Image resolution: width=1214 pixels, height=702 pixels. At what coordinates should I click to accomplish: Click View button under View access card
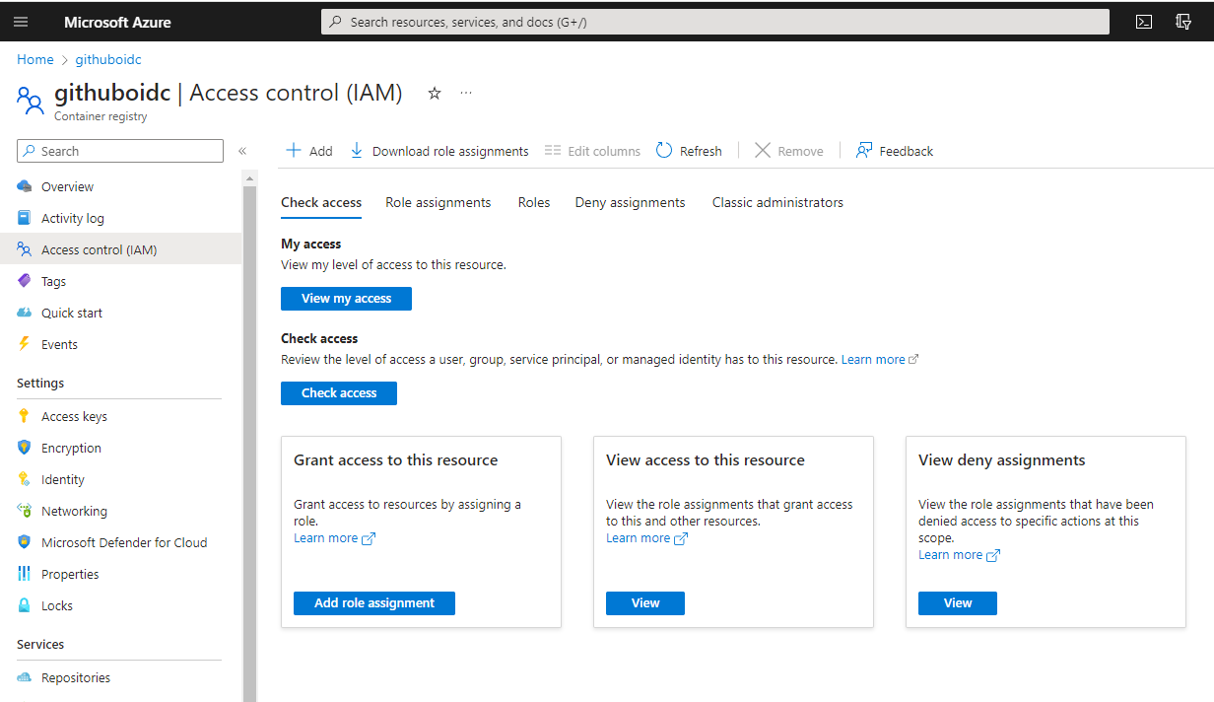(x=645, y=603)
